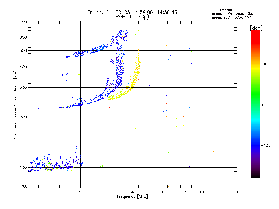Click the '[deg]' colorbar unit label
Image resolution: width=279 pixels, height=209 pixels.
pyautogui.click(x=256, y=28)
